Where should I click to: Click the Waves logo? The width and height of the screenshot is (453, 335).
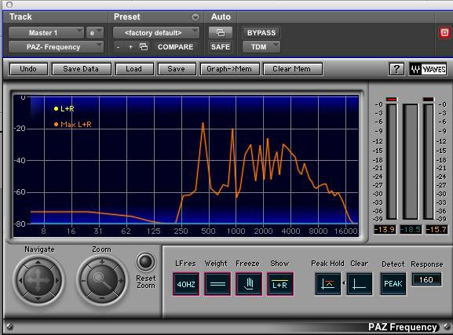click(x=428, y=69)
